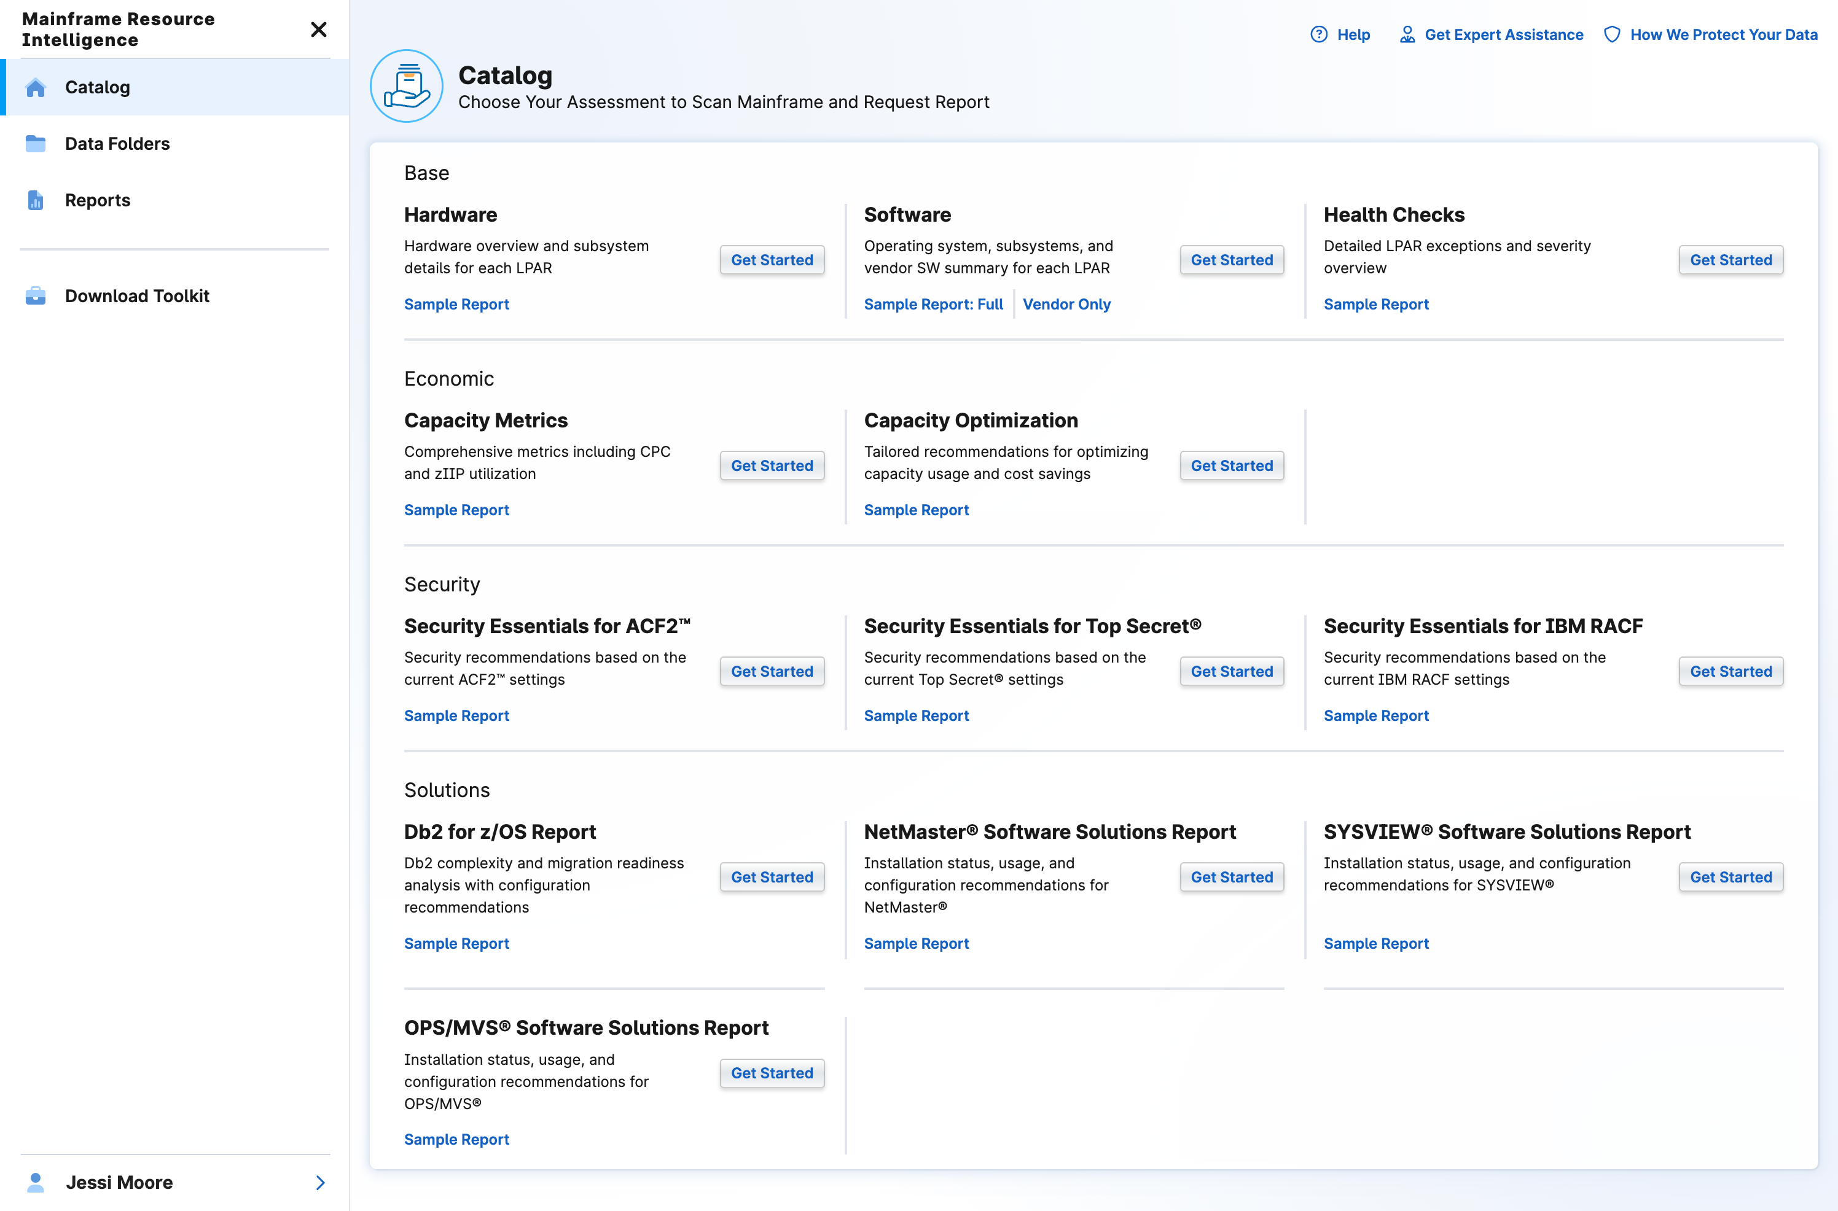Click the Base section heading
1838x1211 pixels.
point(426,173)
